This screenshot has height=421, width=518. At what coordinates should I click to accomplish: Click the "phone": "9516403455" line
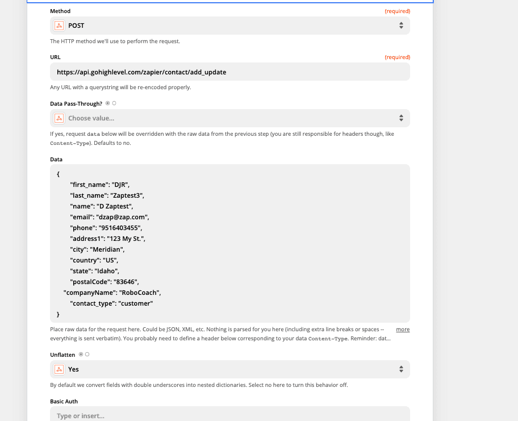pos(106,228)
